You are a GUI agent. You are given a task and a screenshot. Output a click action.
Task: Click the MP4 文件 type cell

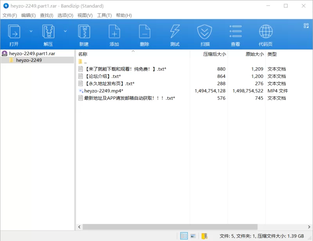tap(278, 91)
